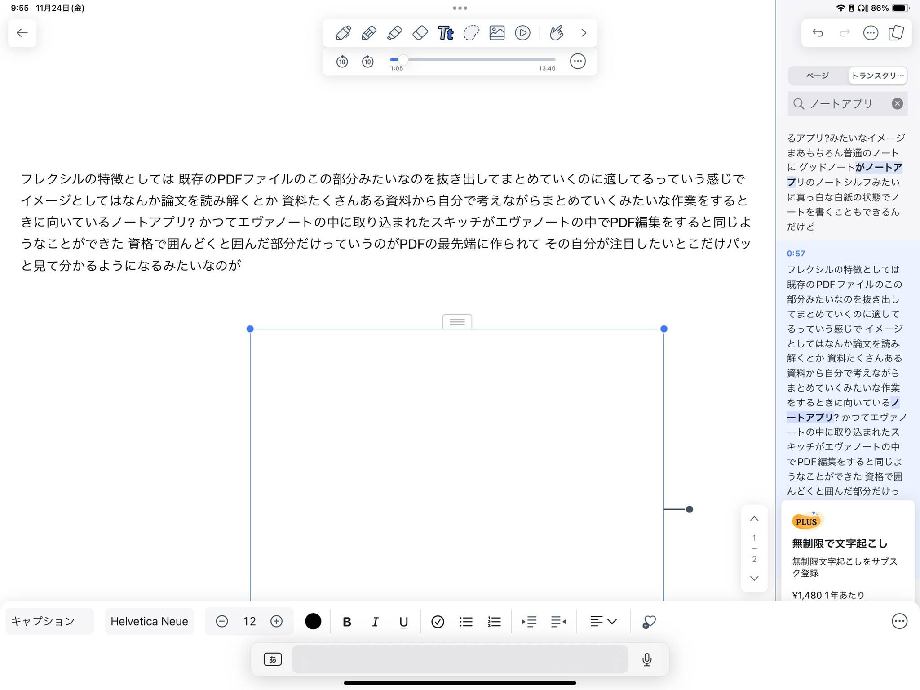Open the audio playback more options menu

pos(578,61)
